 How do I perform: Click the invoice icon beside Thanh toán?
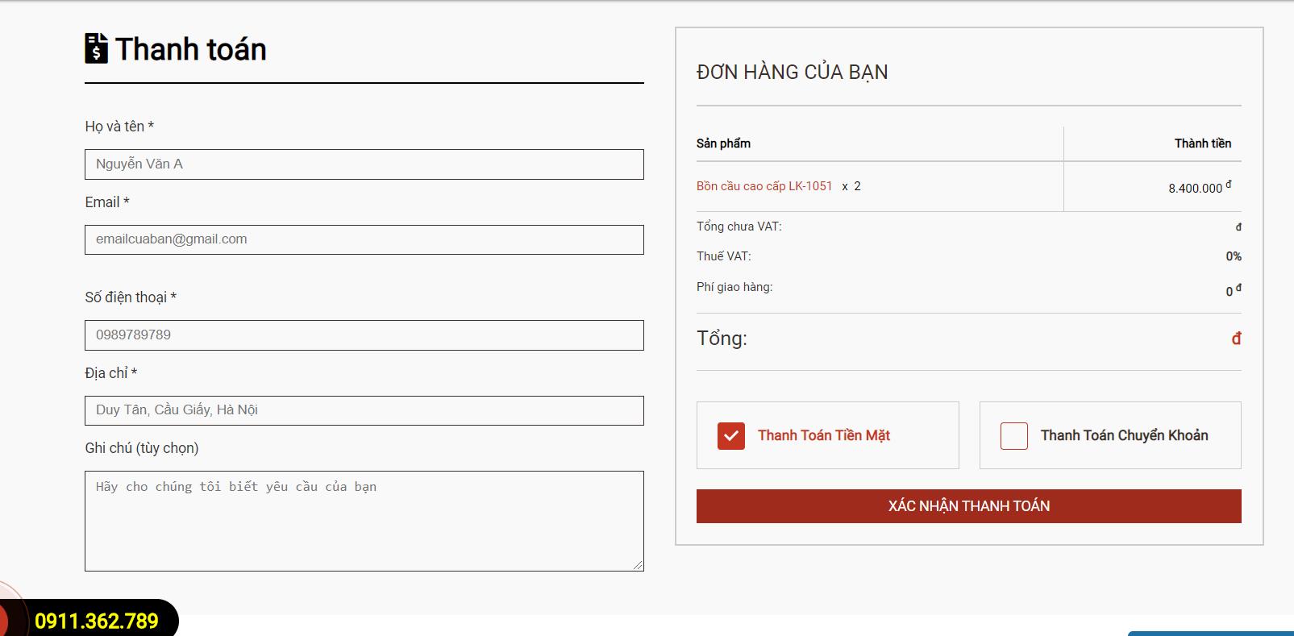[x=96, y=48]
